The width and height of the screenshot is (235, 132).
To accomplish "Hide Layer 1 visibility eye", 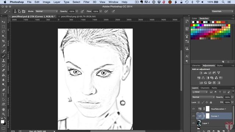I will point(194,123).
